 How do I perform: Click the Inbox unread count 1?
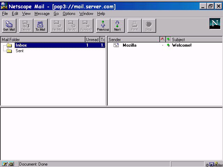pyautogui.click(x=87, y=45)
